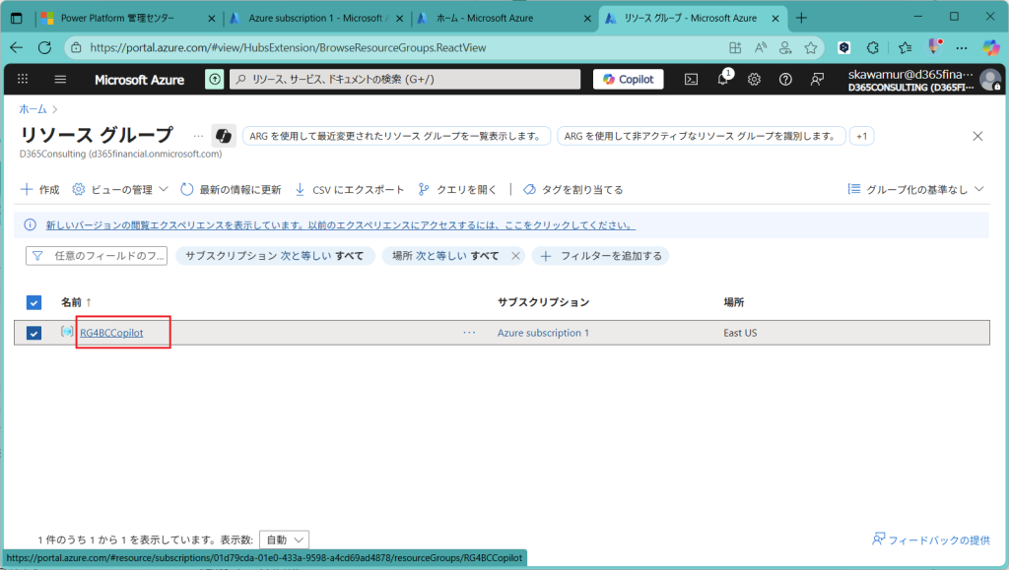Open the help question mark

coord(785,79)
